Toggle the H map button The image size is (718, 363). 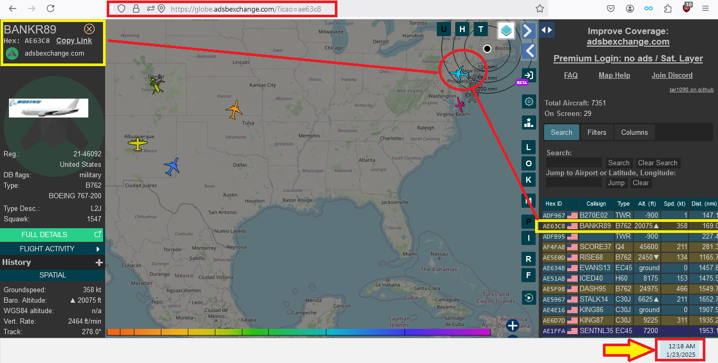pyautogui.click(x=463, y=29)
